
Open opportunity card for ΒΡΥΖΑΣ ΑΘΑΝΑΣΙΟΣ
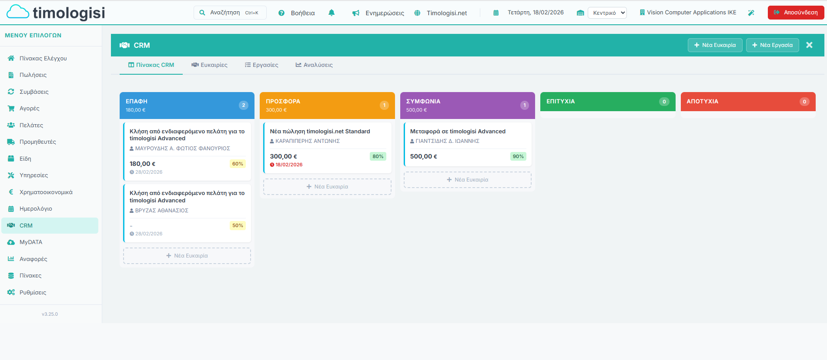click(187, 213)
